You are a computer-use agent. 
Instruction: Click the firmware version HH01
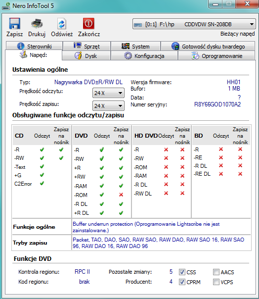(x=233, y=82)
